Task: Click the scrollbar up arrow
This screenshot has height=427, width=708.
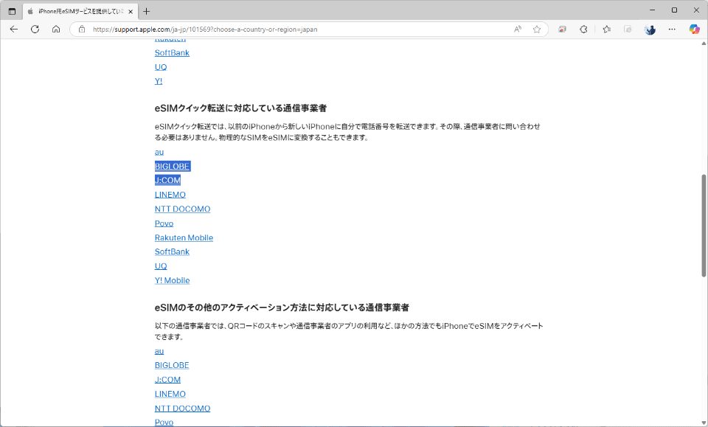Action: point(704,44)
